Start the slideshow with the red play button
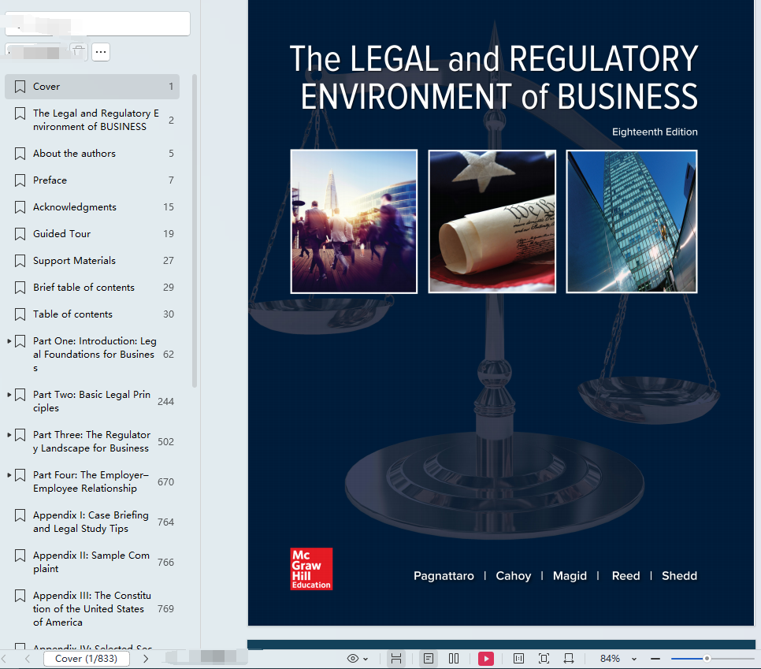This screenshot has height=669, width=761. point(486,659)
